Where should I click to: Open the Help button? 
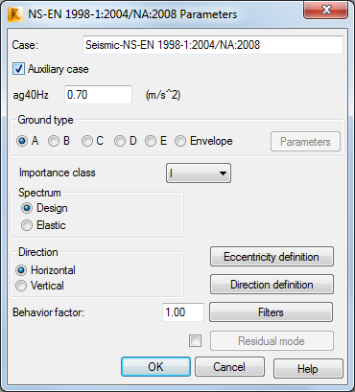tap(308, 369)
